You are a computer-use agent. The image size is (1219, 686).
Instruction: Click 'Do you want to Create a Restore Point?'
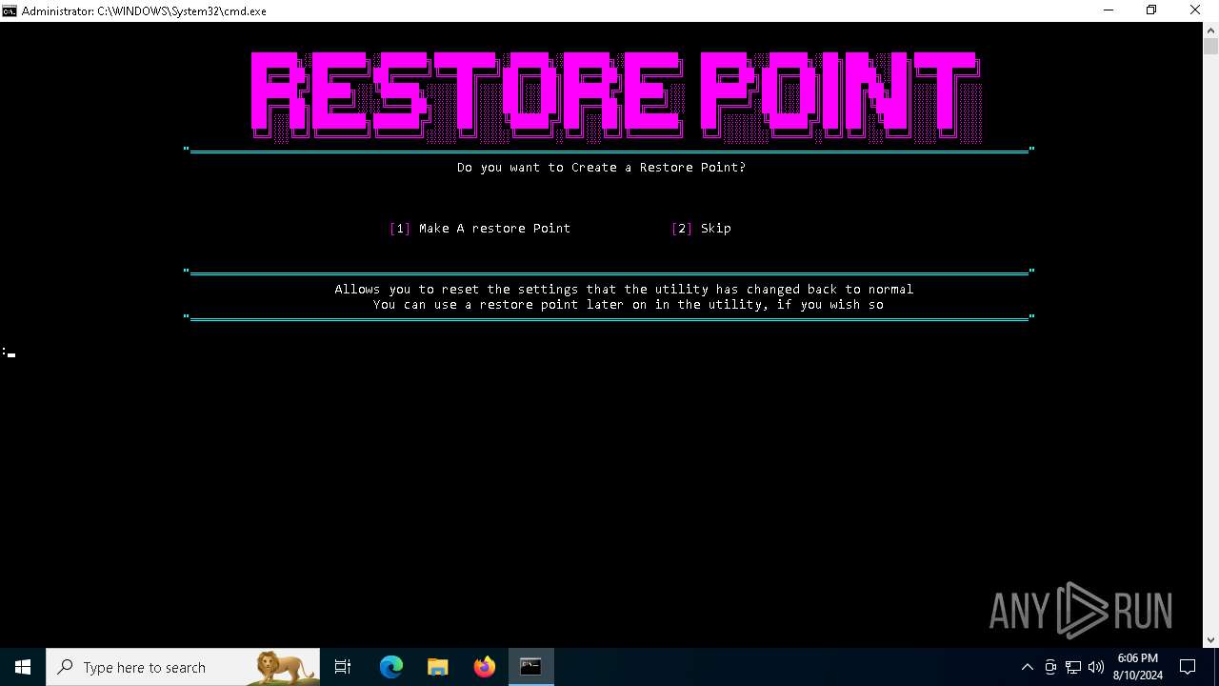click(601, 168)
